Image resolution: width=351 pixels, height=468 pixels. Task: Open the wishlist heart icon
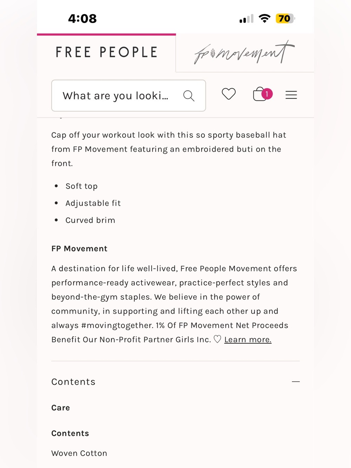[x=229, y=94]
